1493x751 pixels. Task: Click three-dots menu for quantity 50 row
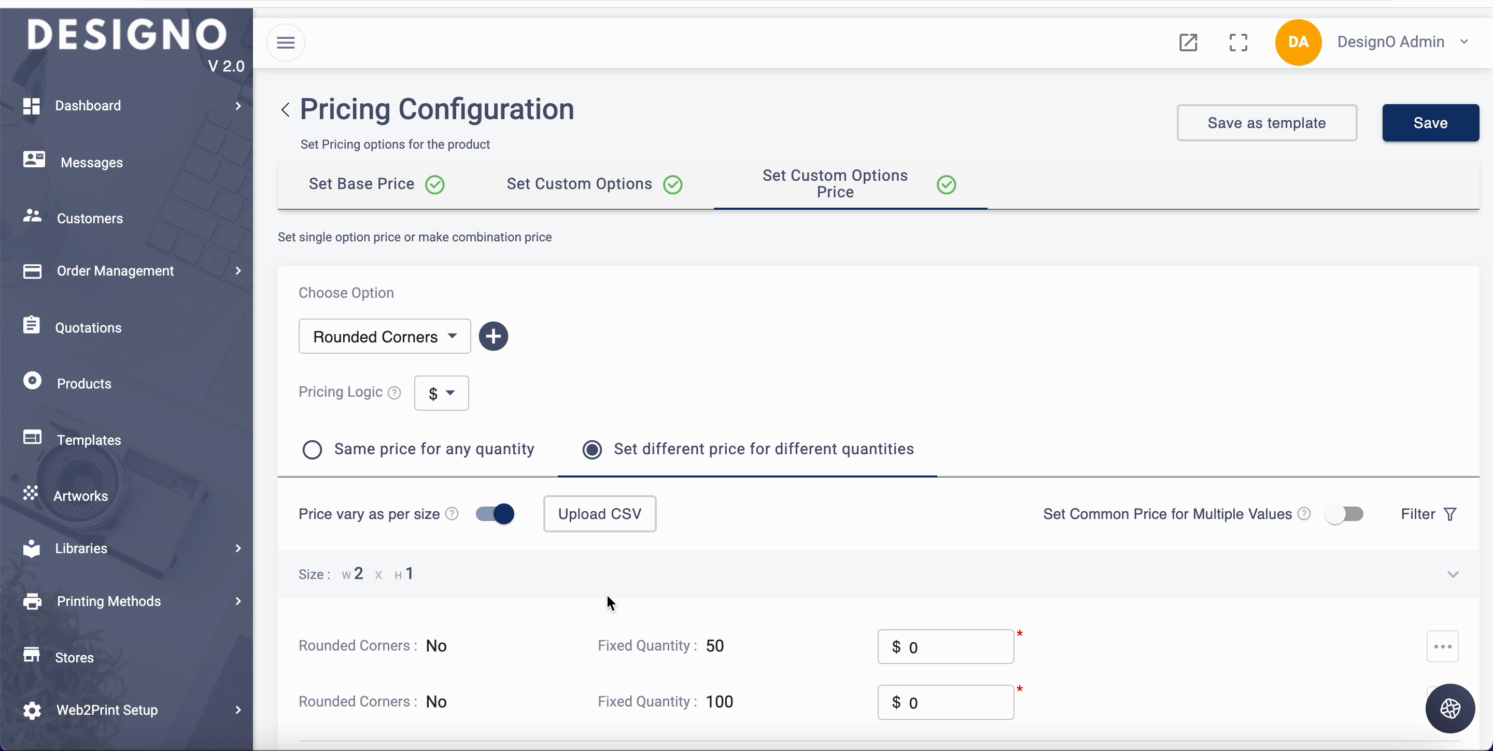coord(1442,646)
